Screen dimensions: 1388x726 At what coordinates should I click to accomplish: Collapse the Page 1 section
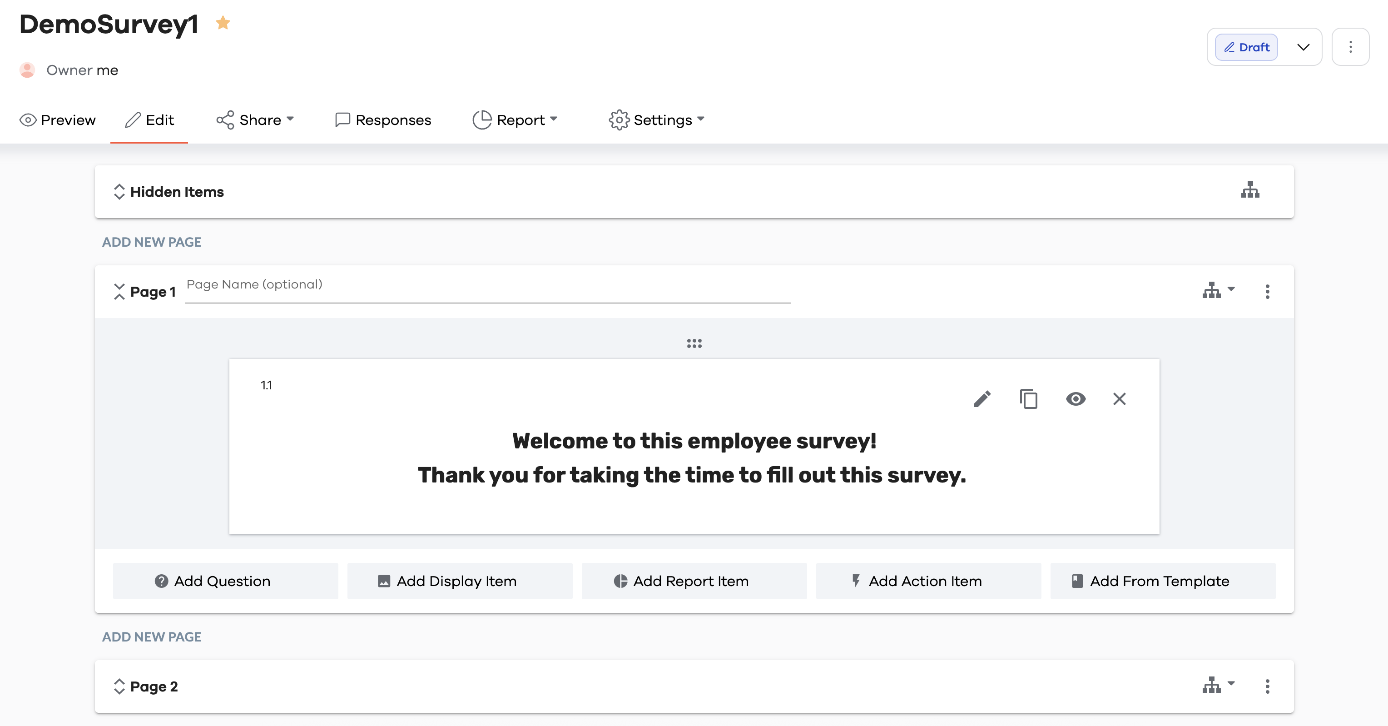tap(119, 292)
